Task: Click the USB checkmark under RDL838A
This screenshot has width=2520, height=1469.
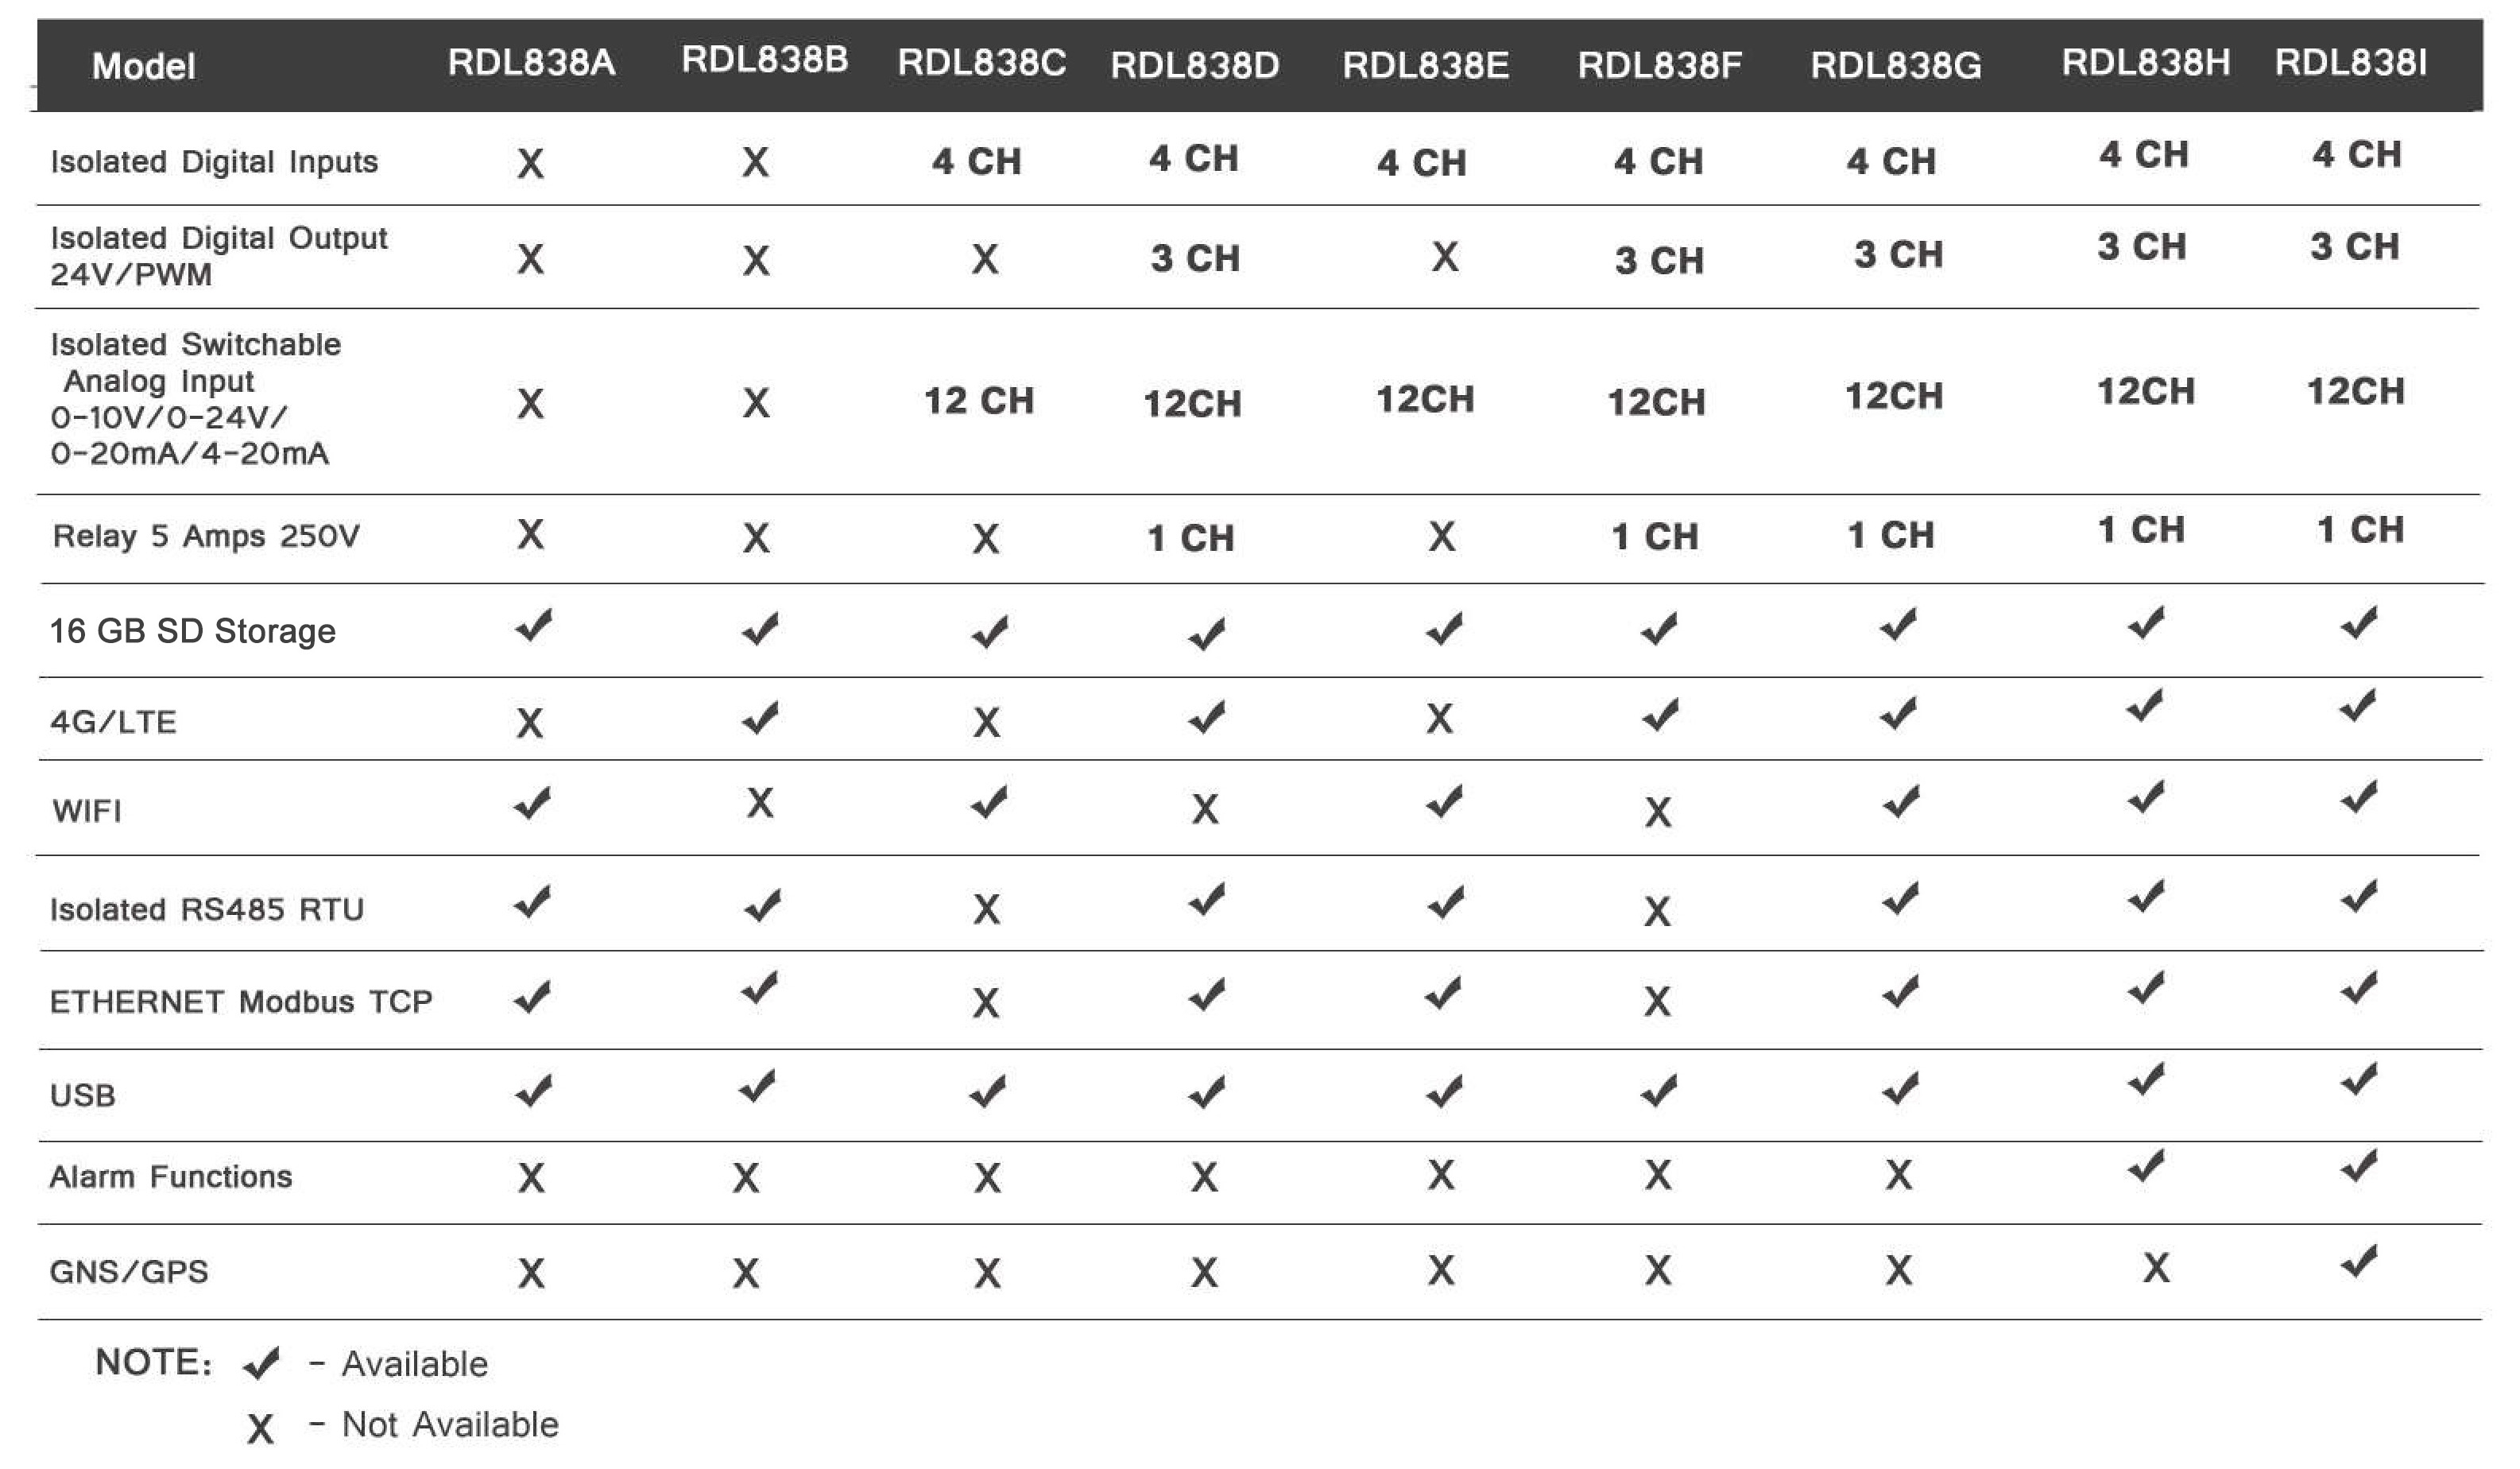Action: [533, 1091]
